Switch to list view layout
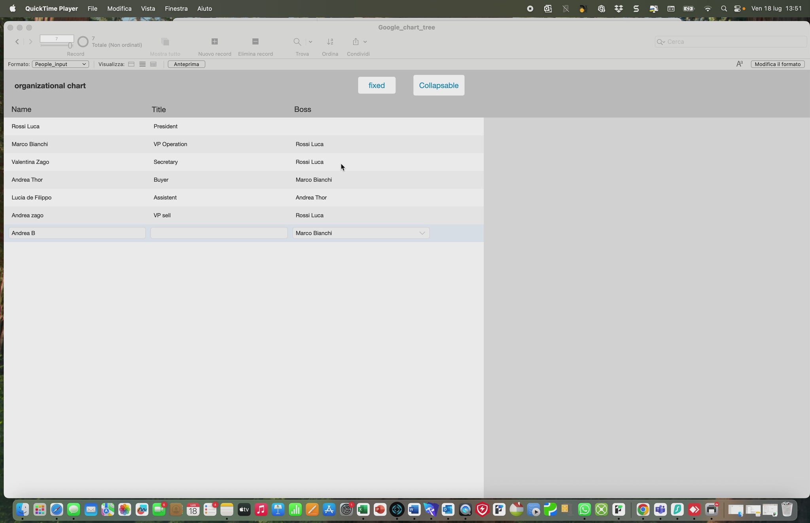Image resolution: width=810 pixels, height=523 pixels. pyautogui.click(x=142, y=64)
